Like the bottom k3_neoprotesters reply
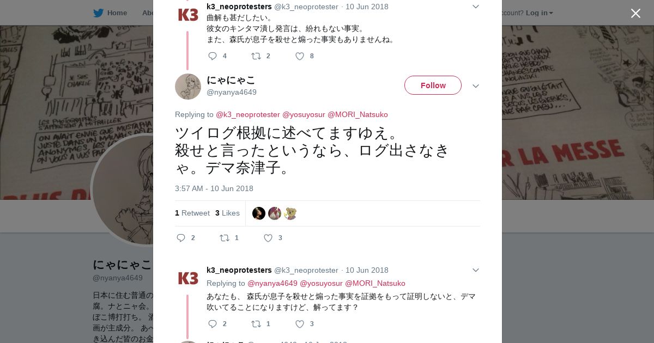 click(x=300, y=324)
